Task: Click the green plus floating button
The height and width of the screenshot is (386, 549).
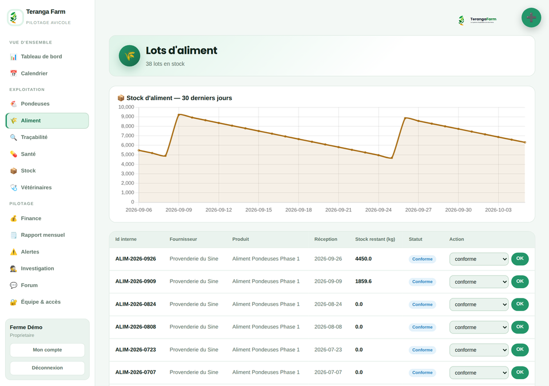Action: 531,18
